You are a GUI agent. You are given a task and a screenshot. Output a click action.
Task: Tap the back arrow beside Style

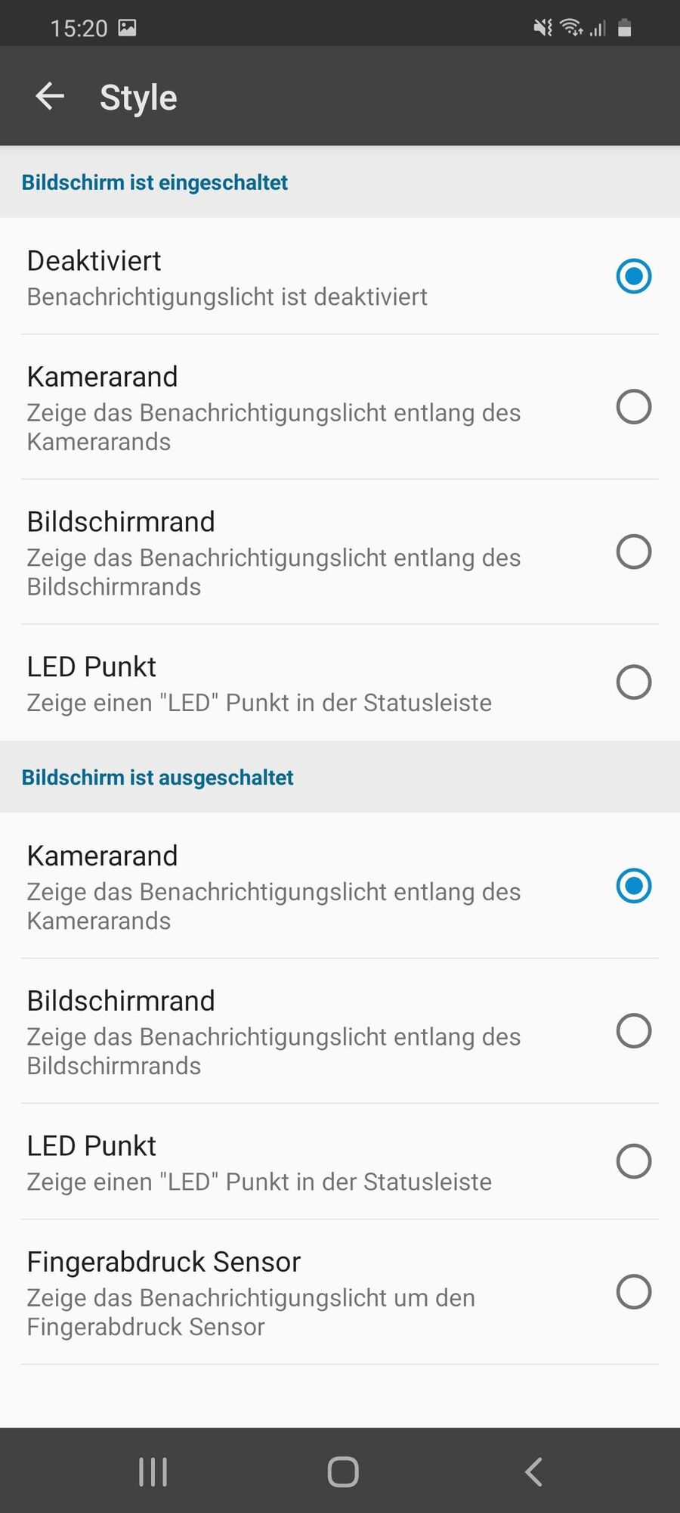click(50, 96)
